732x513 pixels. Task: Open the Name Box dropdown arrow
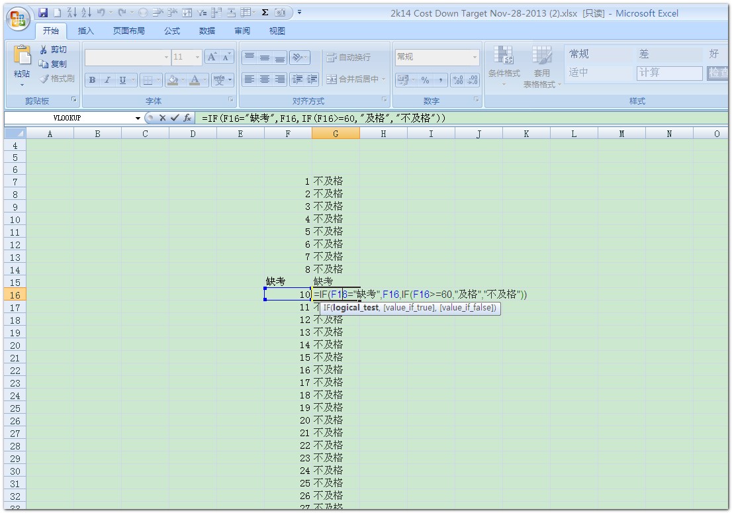pyautogui.click(x=138, y=118)
